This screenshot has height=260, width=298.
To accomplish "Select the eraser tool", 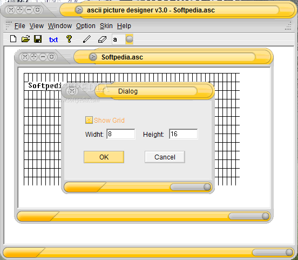I will [102, 39].
